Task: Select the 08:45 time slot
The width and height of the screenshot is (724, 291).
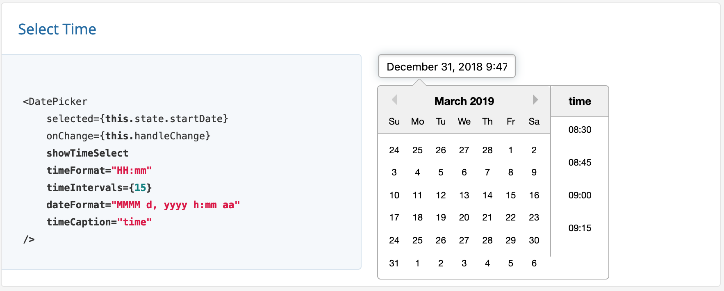Action: (x=580, y=162)
